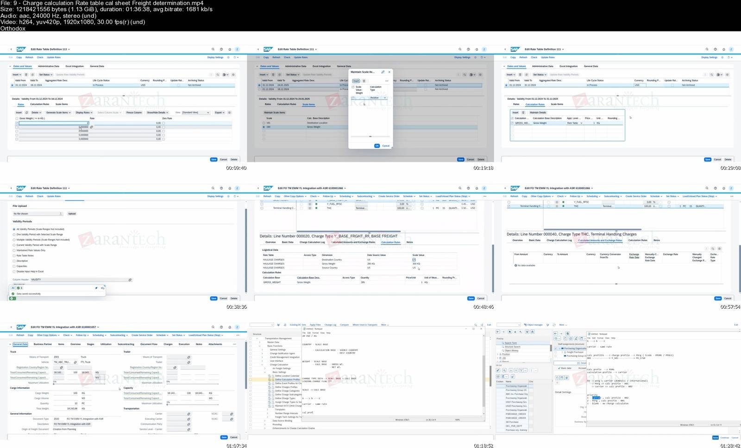Image resolution: width=741 pixels, height=448 pixels.
Task: Open header search in the 00:09:40 frame
Action: (213, 49)
